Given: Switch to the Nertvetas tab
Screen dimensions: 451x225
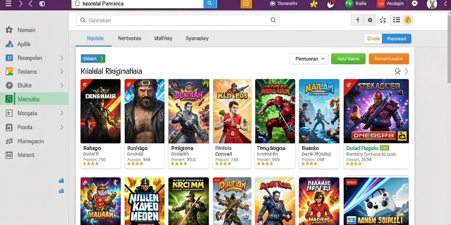Looking at the screenshot, I should pyautogui.click(x=130, y=39).
